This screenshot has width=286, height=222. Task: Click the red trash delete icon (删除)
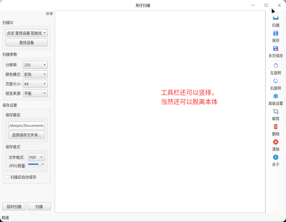coord(276,127)
